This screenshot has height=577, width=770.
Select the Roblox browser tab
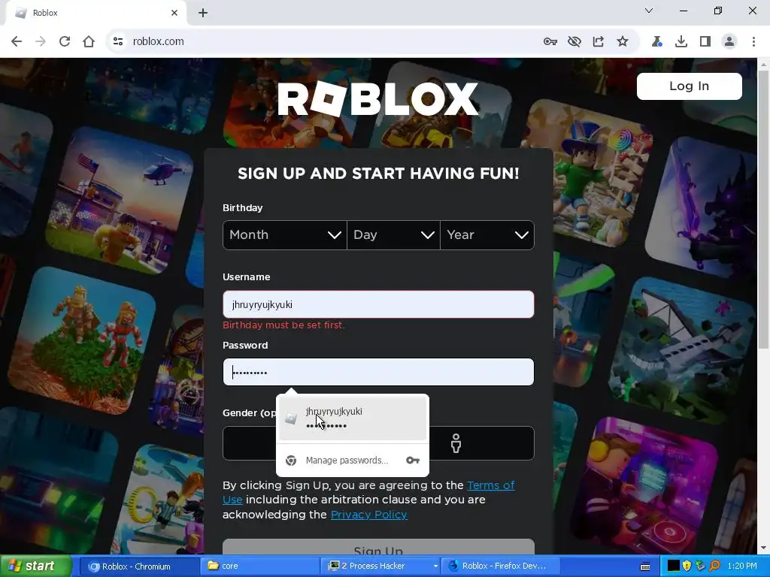click(x=95, y=13)
